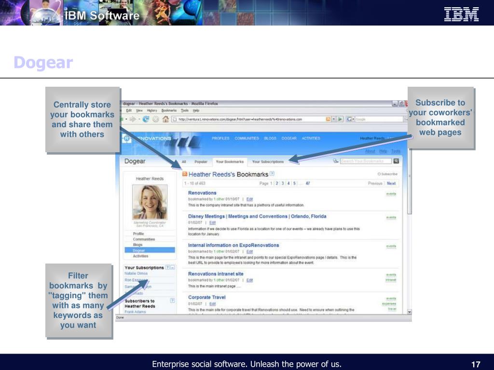Click the Firefox reload page icon

[x=146, y=119]
